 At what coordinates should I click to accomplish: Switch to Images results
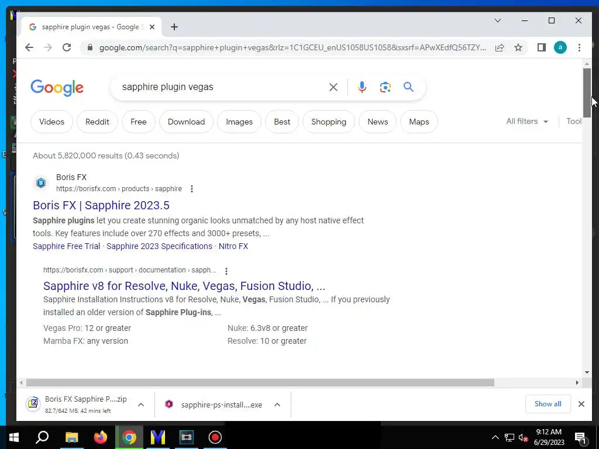239,122
